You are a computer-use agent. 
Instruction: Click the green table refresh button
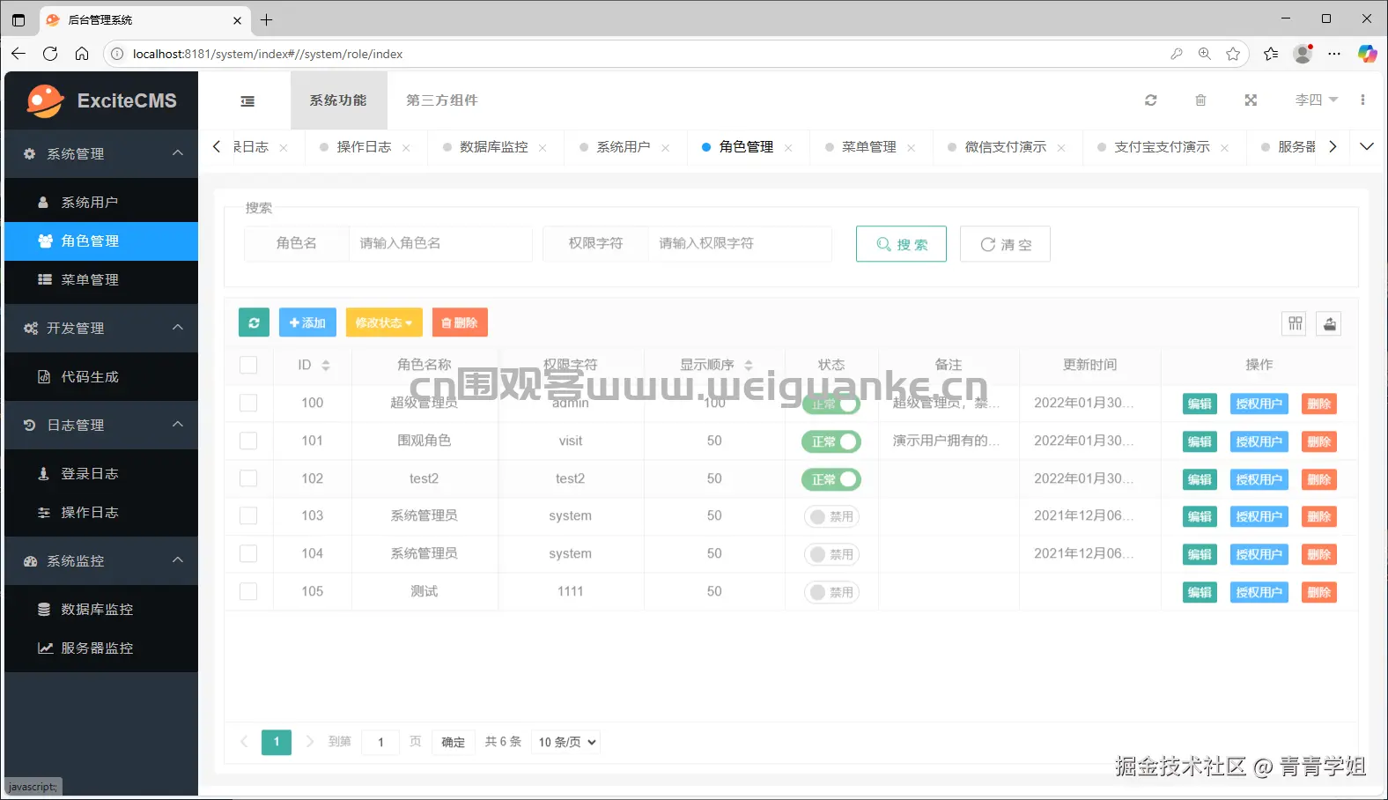254,322
